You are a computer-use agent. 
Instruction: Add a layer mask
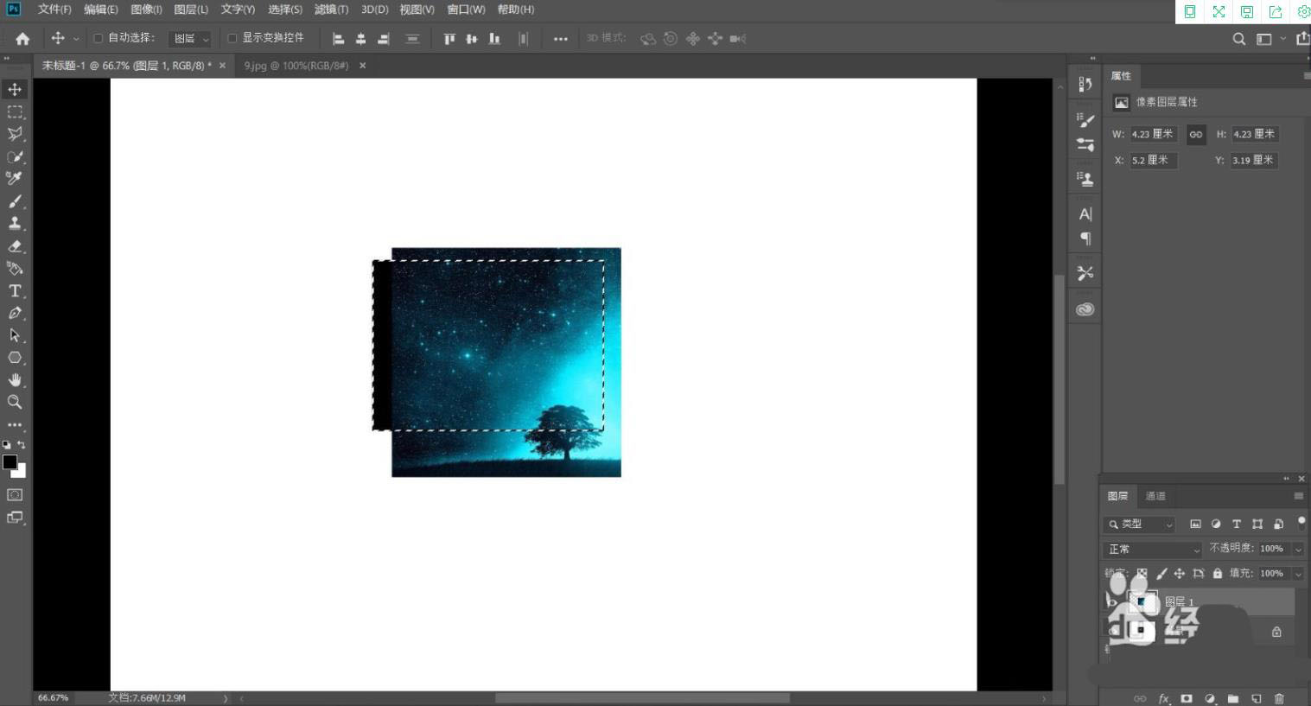1187,698
